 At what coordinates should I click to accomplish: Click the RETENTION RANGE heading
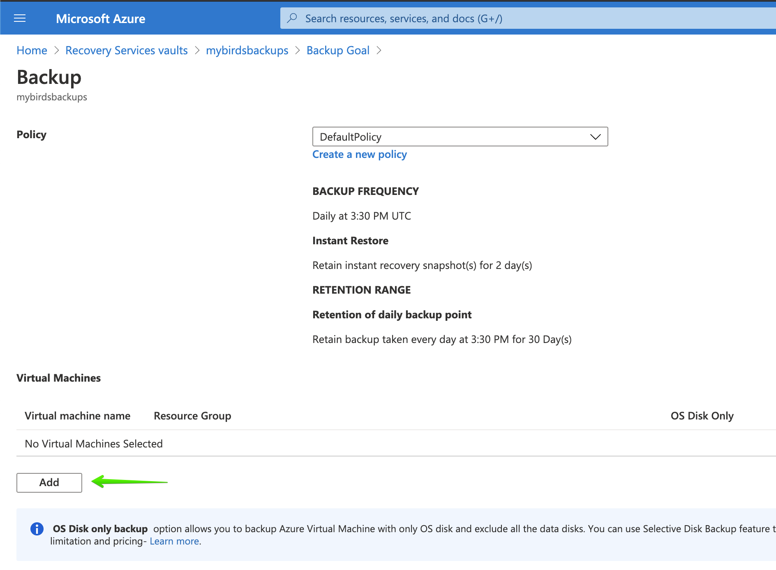361,290
